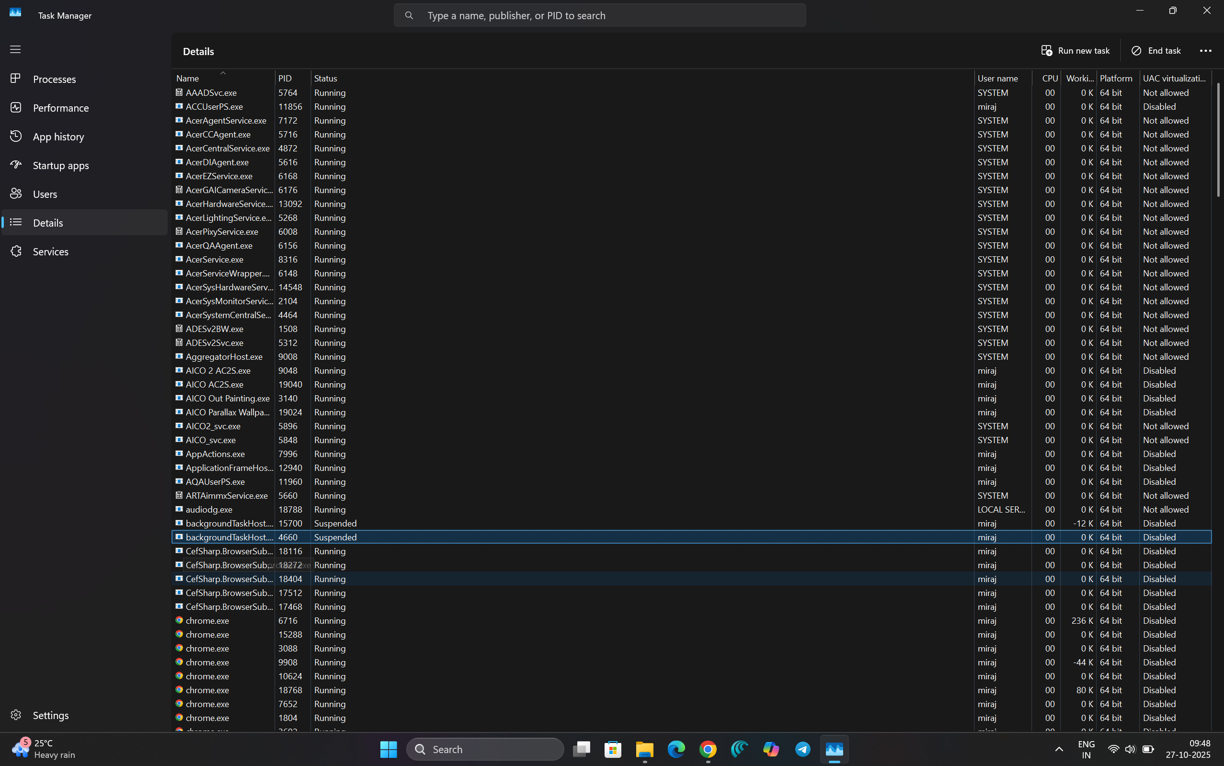Image resolution: width=1224 pixels, height=766 pixels.
Task: Click the search box for processes
Action: pos(599,15)
